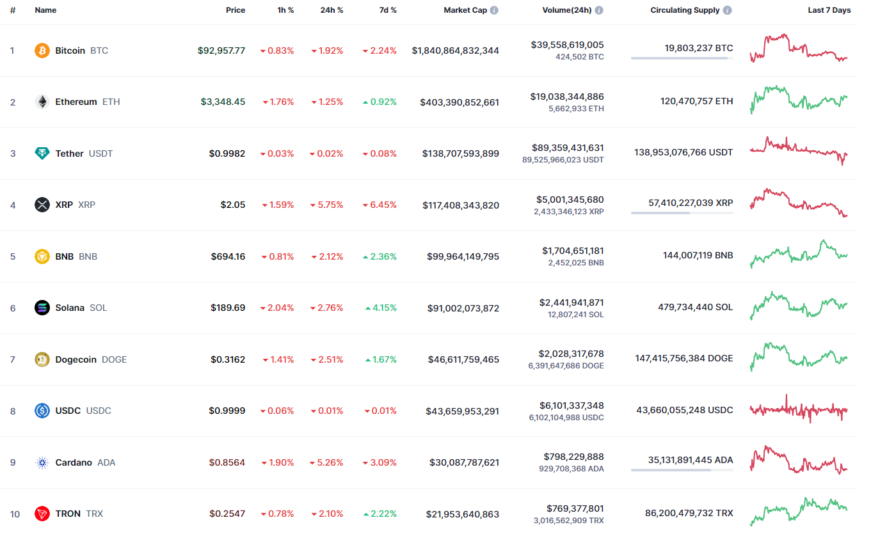
Task: Click the TRON logo icon
Action: (x=42, y=514)
